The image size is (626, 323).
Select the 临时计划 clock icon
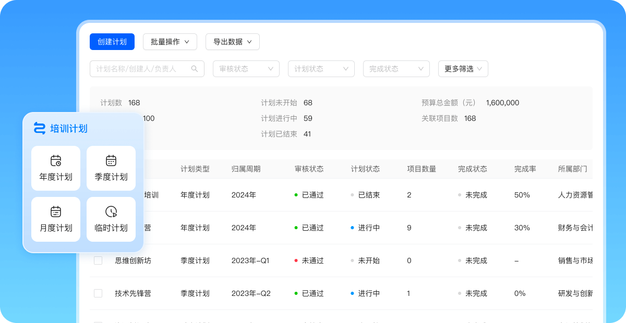tap(111, 212)
